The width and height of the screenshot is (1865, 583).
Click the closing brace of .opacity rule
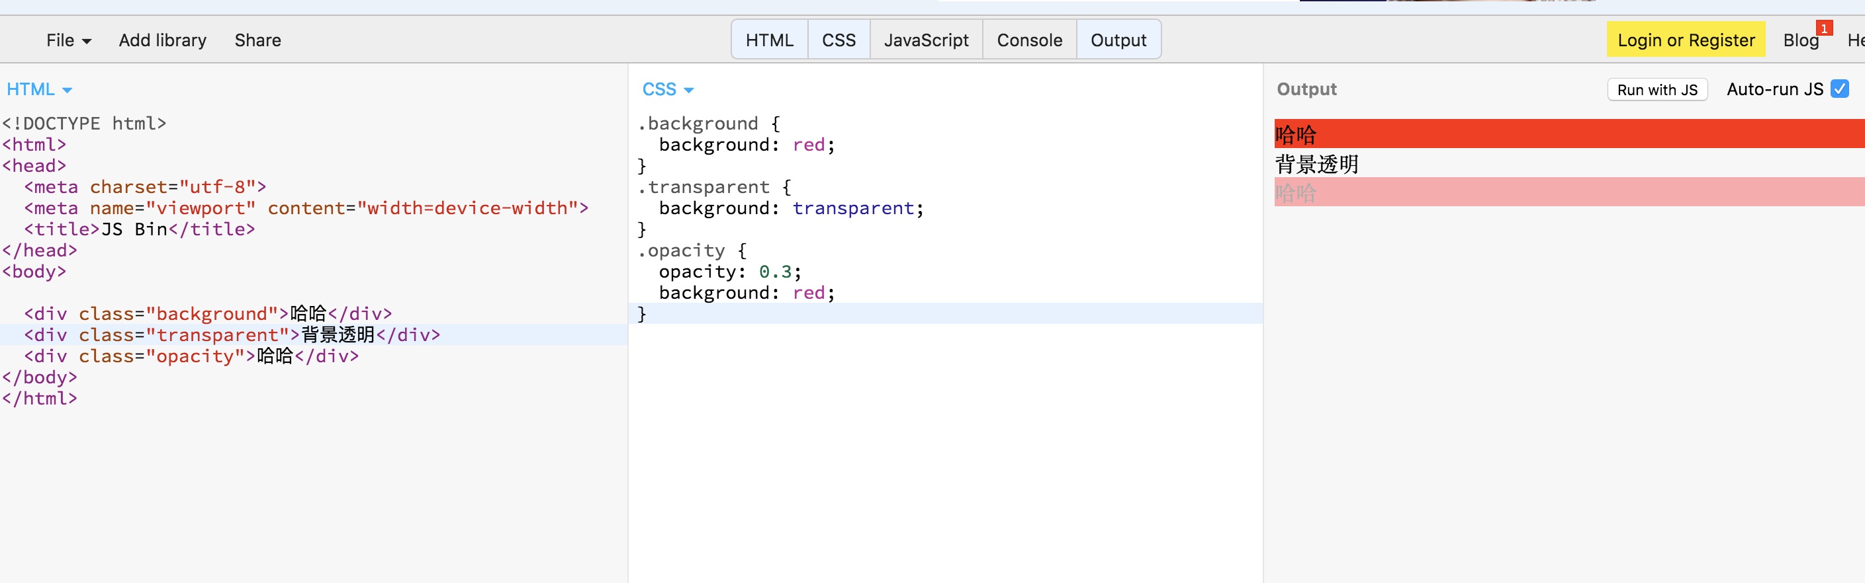click(641, 314)
